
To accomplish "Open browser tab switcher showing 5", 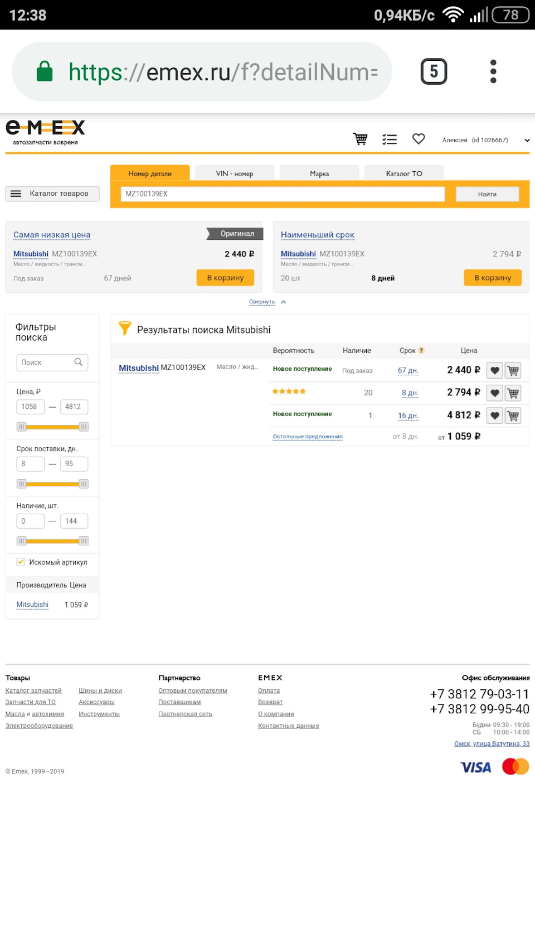I will (434, 71).
